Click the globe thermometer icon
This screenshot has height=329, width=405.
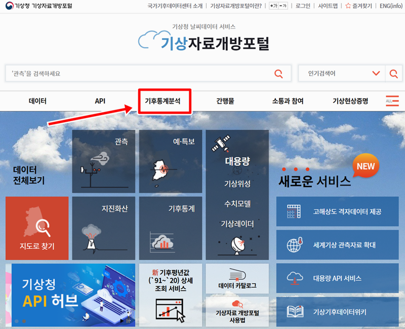pos(295,244)
